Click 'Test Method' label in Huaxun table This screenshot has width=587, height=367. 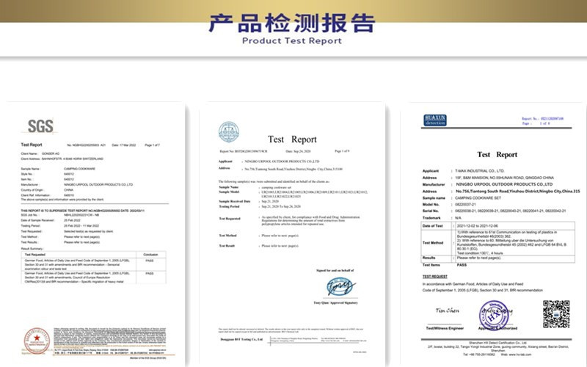click(433, 243)
